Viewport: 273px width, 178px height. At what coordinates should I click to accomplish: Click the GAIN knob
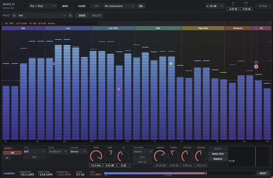(110, 156)
